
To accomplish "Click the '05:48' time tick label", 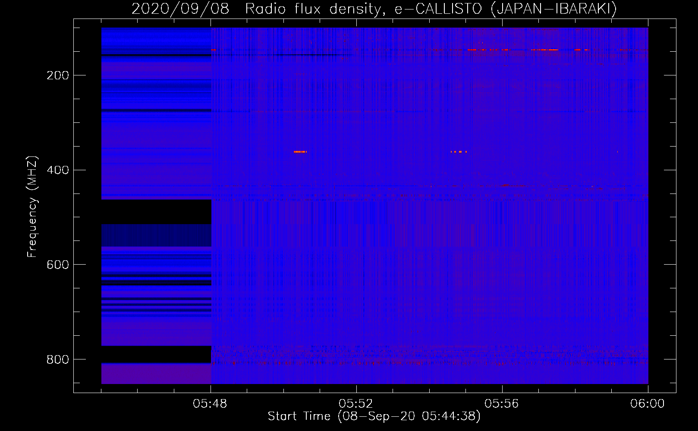I will (210, 404).
